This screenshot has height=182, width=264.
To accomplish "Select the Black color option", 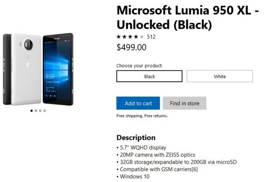I will (149, 76).
